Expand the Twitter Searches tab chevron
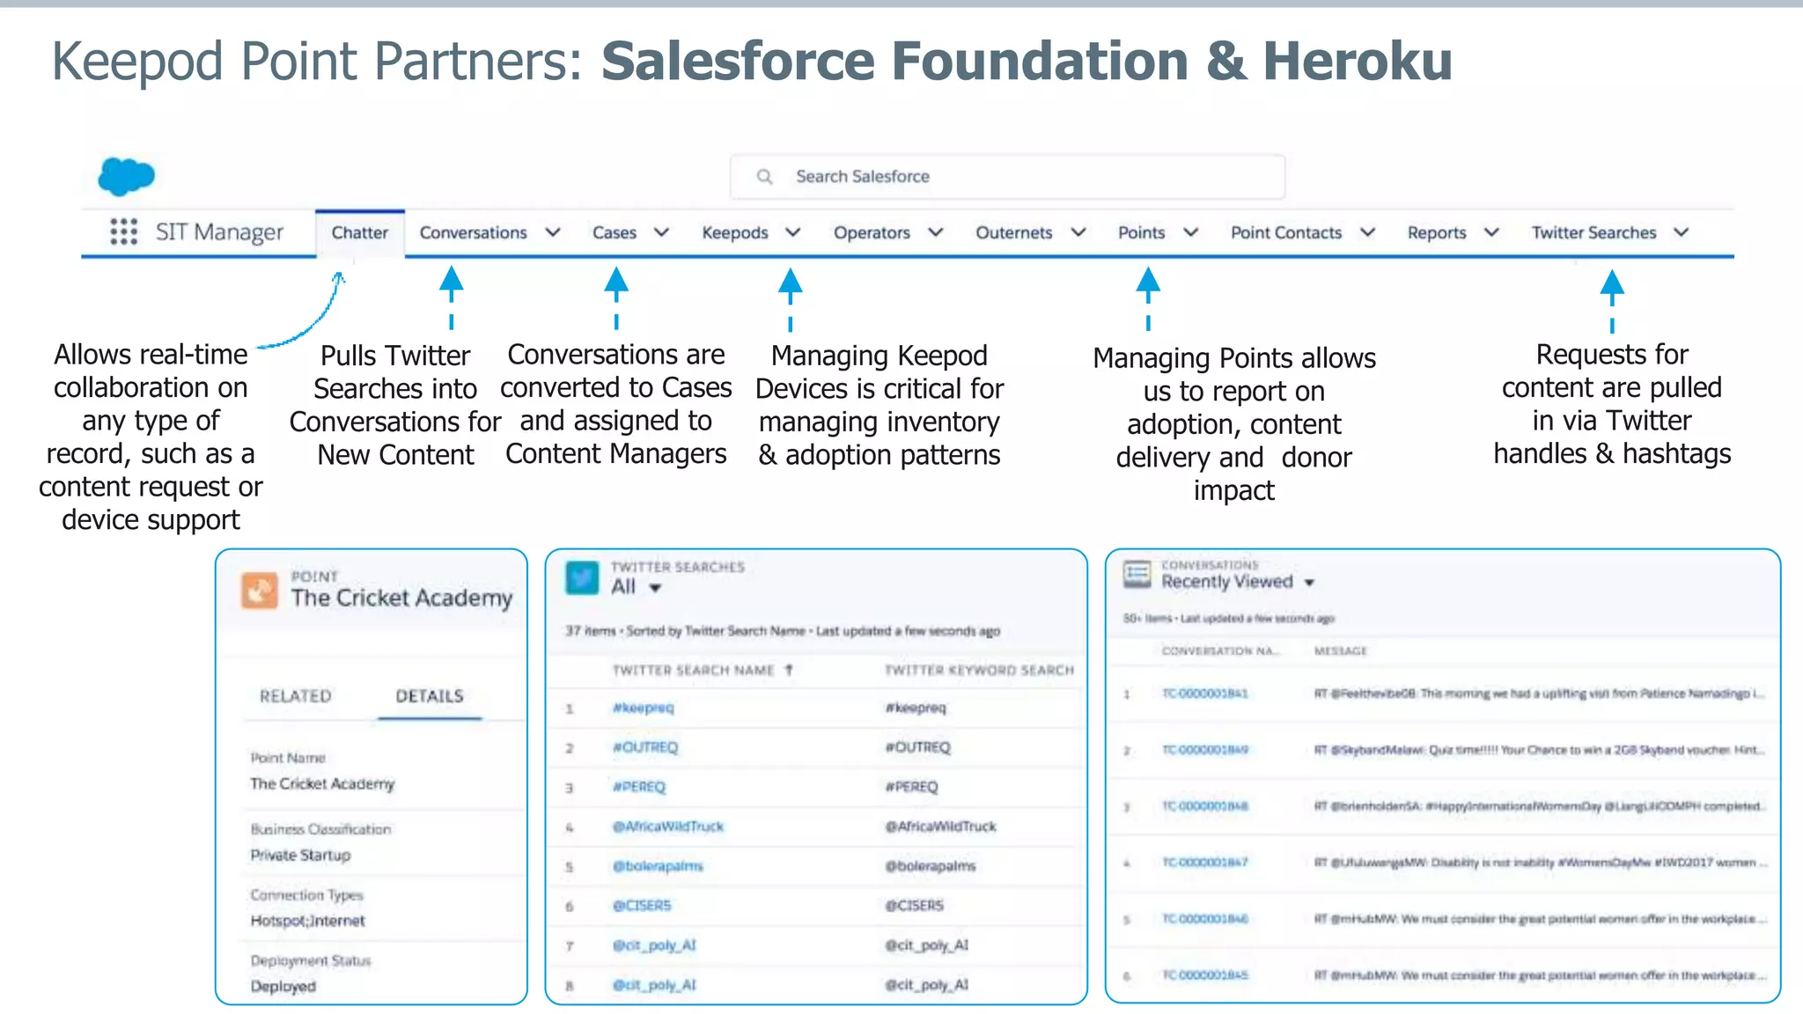This screenshot has height=1014, width=1803. click(x=1681, y=232)
